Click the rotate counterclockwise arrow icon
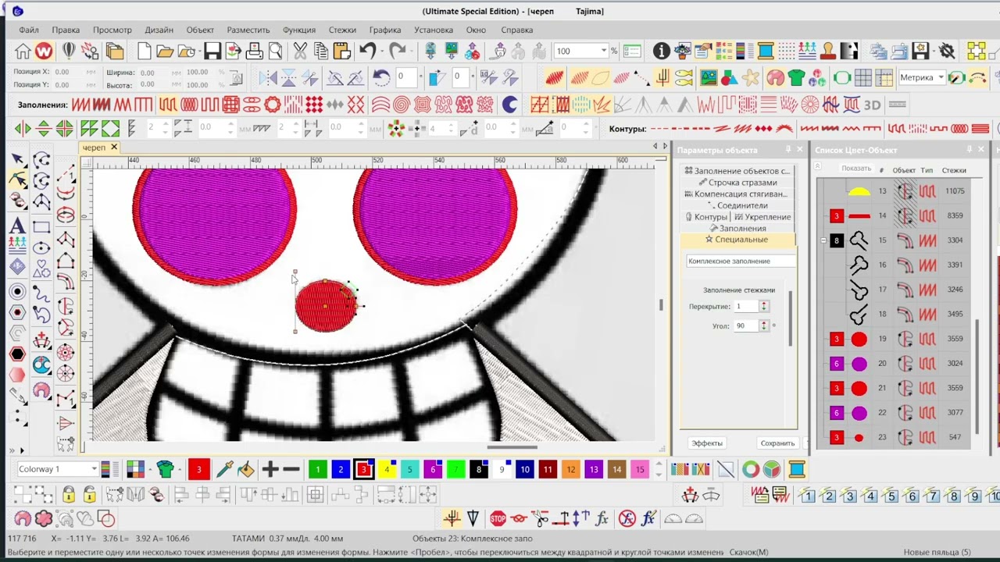 [381, 78]
